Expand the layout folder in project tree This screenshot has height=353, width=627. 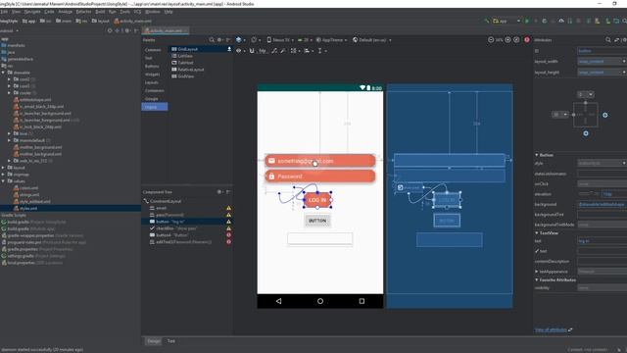3,168
